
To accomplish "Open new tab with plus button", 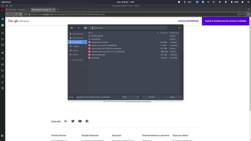I will (58, 10).
